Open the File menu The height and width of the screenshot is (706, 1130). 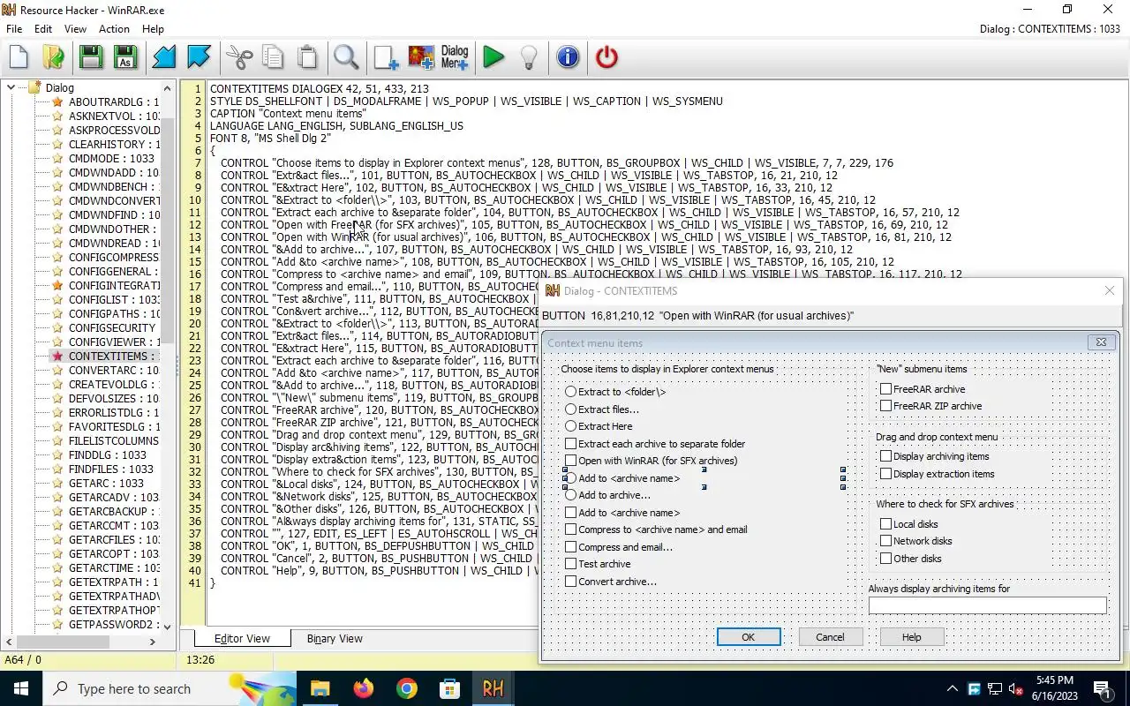14,29
